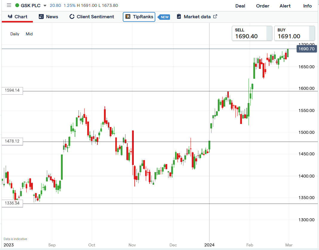Open the Chart tab
Screen dimensions: 319x250
17,17
